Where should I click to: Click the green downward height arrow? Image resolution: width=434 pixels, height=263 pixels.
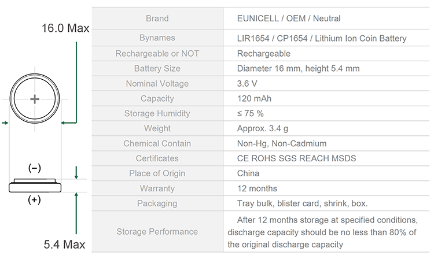(76, 173)
